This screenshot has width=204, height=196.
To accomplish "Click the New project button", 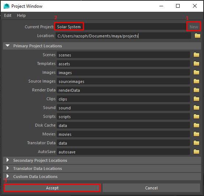I will coord(194,27).
